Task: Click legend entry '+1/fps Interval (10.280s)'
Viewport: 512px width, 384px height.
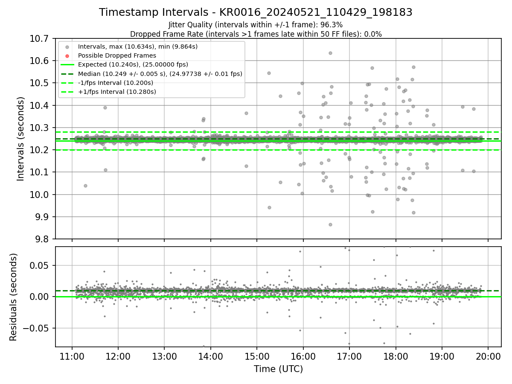Action: 117,92
